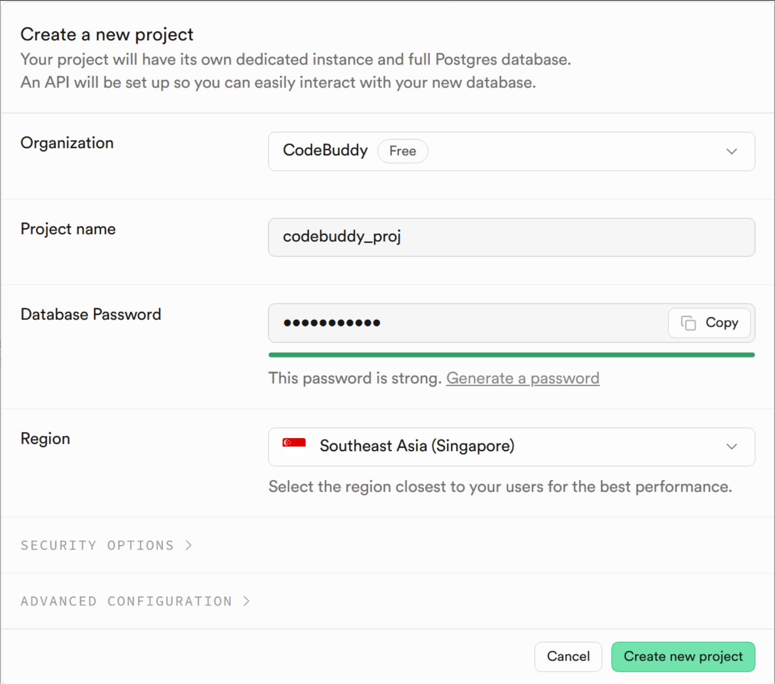Click the Generate a password link
Image resolution: width=775 pixels, height=684 pixels.
pos(522,378)
